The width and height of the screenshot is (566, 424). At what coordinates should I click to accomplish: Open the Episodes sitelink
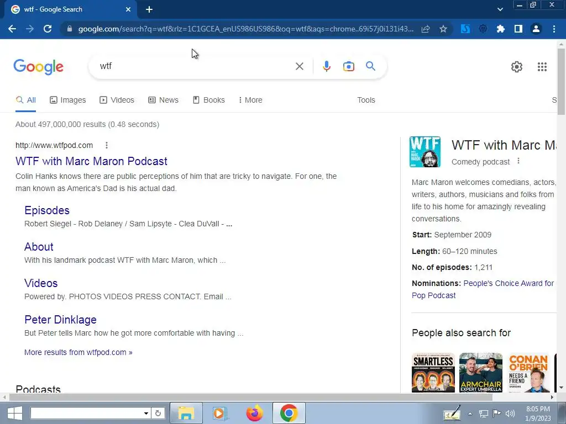pos(47,210)
